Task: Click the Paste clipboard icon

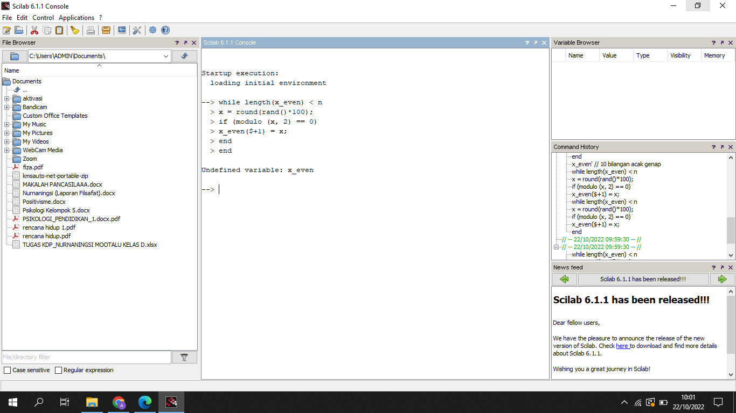Action: 60,30
